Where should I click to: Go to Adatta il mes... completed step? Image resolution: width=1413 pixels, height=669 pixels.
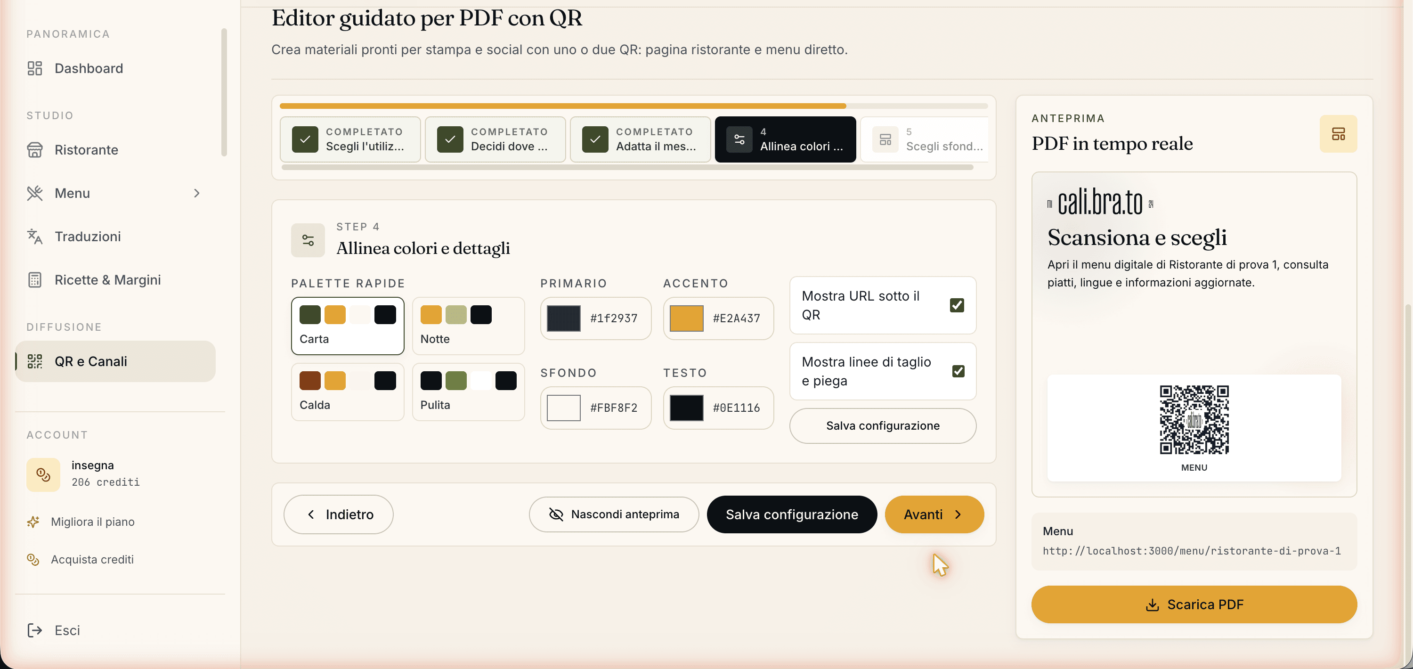click(x=640, y=139)
